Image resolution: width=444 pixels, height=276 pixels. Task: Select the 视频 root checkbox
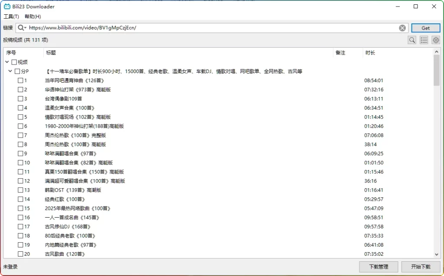[x=14, y=62]
